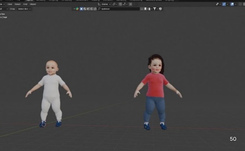This screenshot has height=151, width=245.
Task: Switch to the Compositing workspace tab
Action: click(x=136, y=1)
